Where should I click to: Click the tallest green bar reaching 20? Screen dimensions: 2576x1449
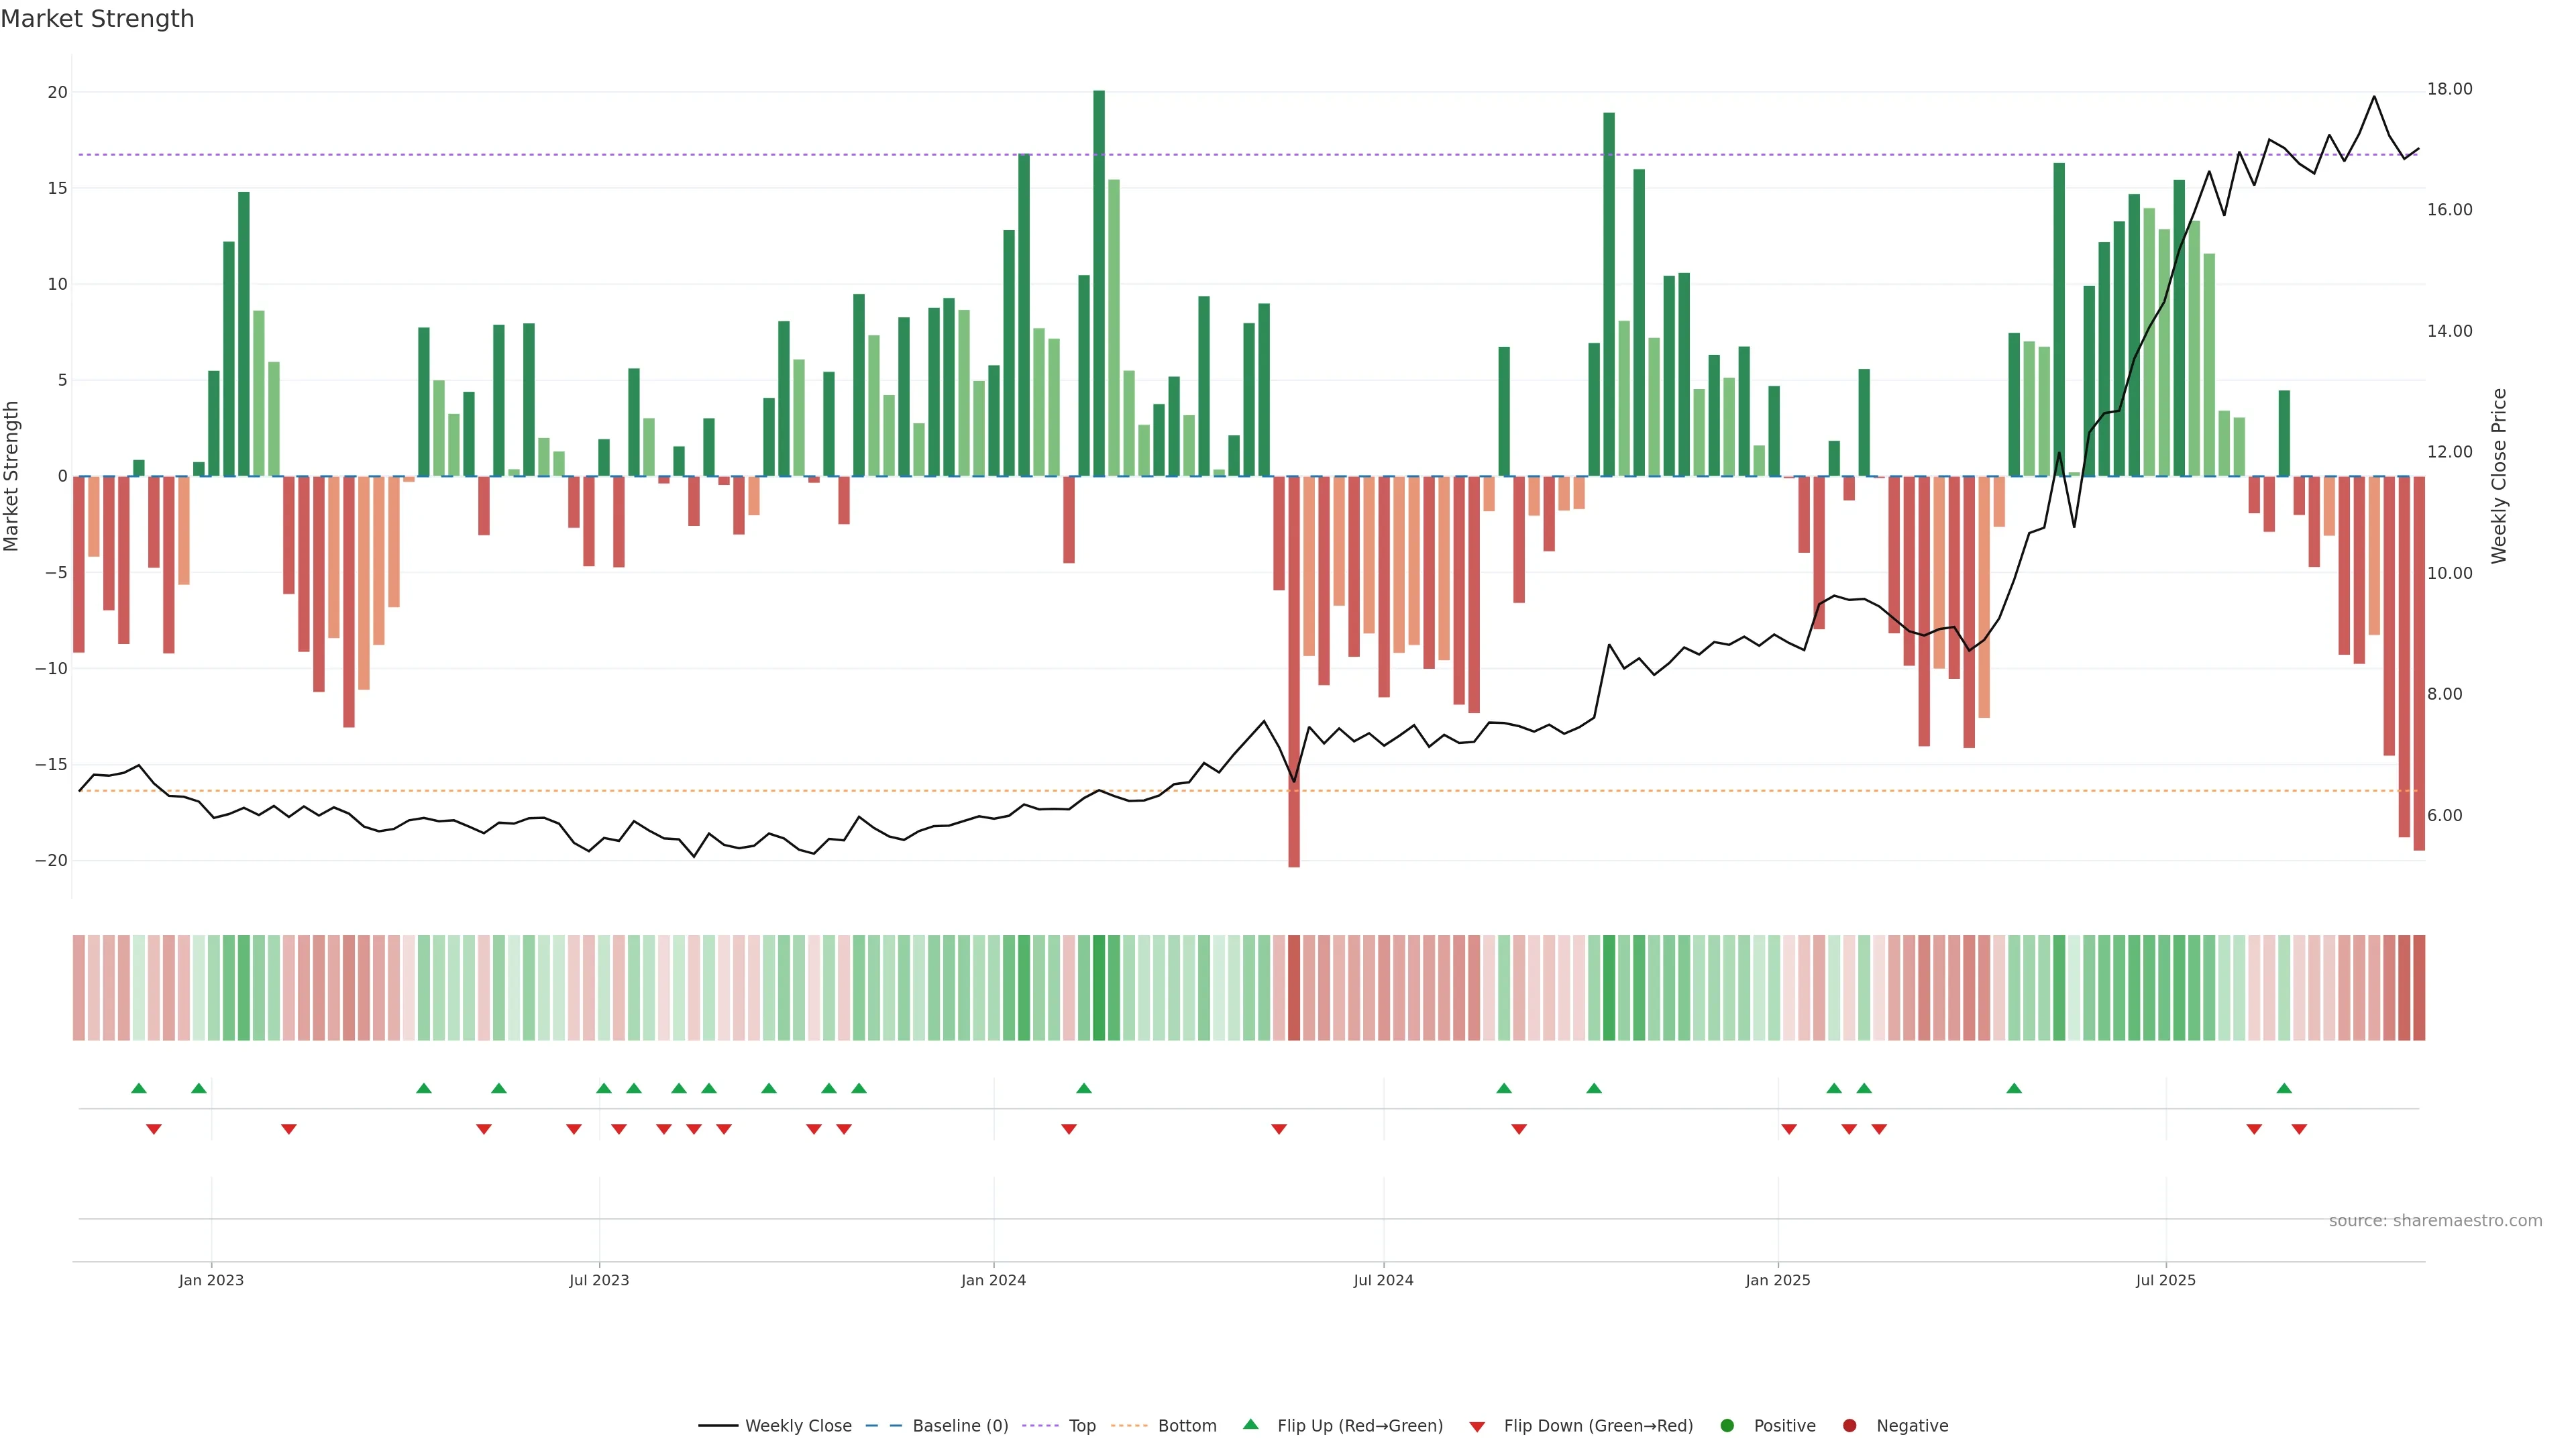1099,283
